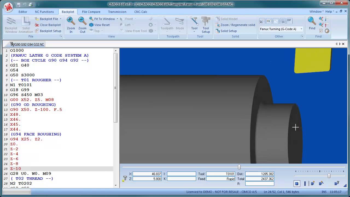
Task: Click the previous document tab arrow
Action: [x=337, y=44]
